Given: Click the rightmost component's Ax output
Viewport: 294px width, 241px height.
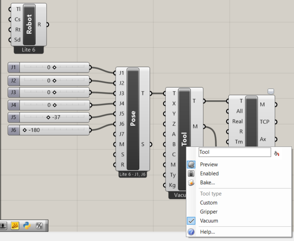Looking at the screenshot, I should coord(263,139).
